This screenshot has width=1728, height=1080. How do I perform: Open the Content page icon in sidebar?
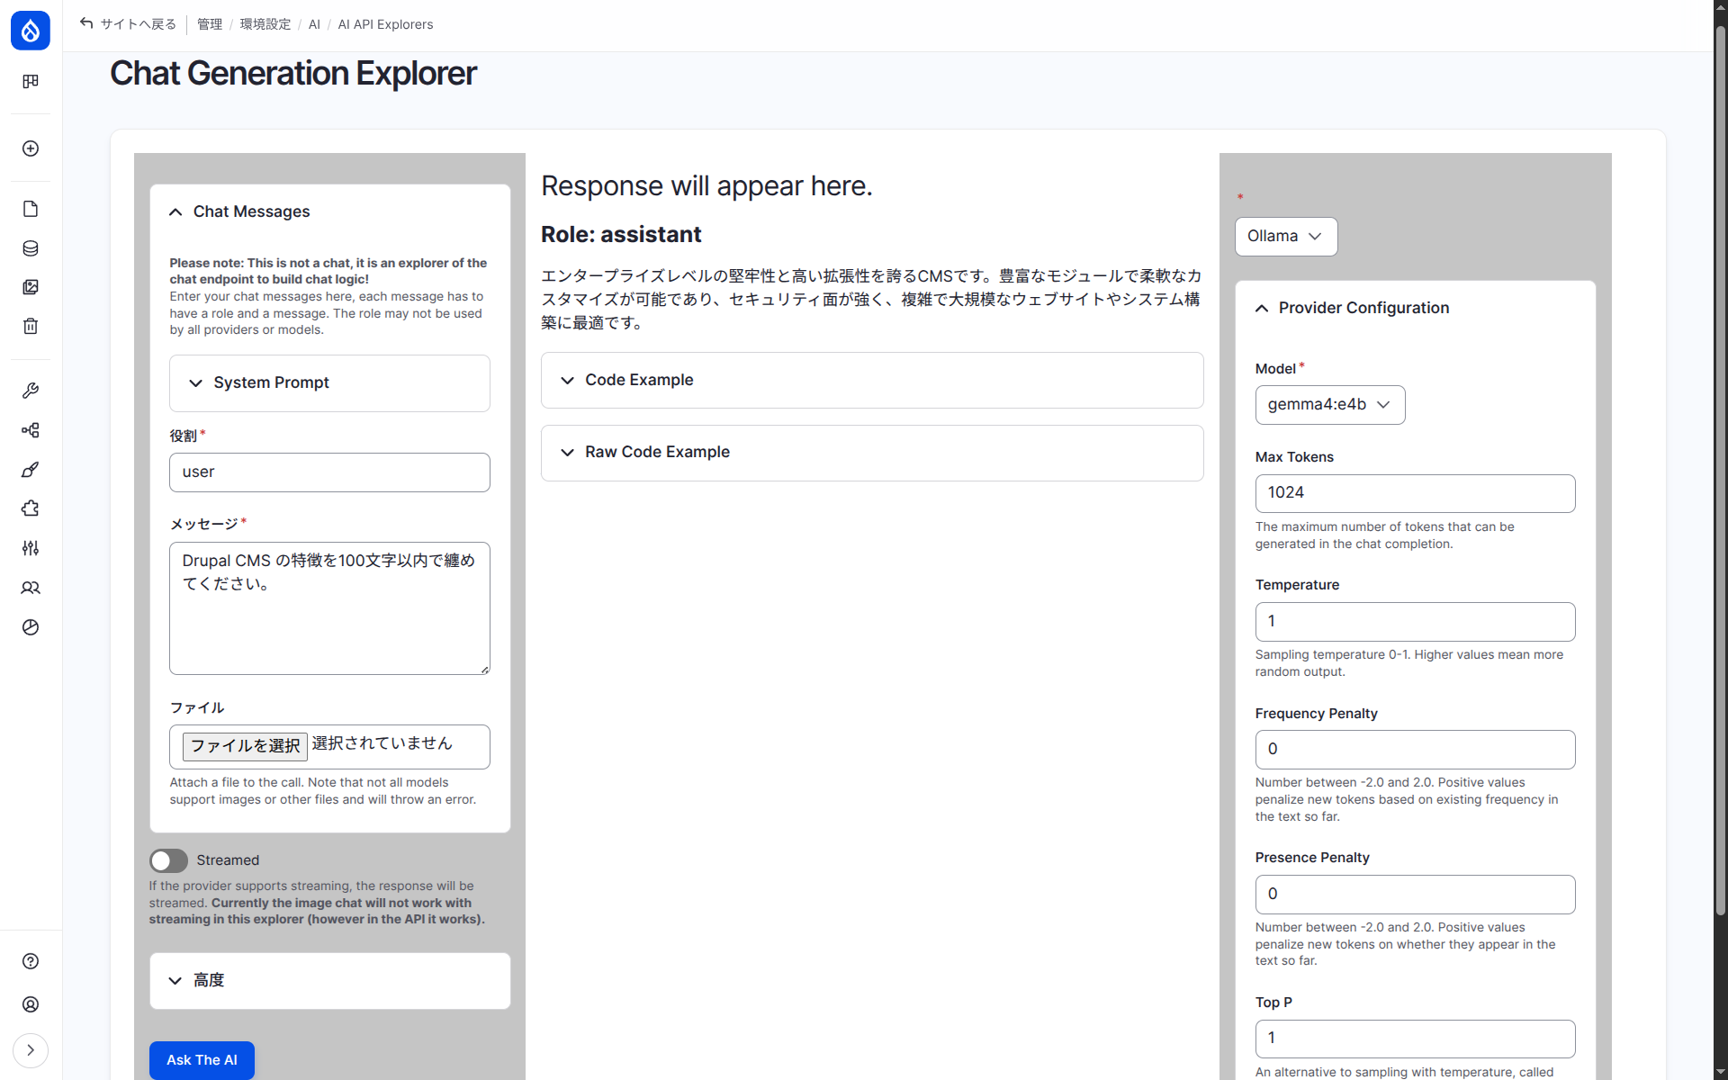tap(31, 209)
